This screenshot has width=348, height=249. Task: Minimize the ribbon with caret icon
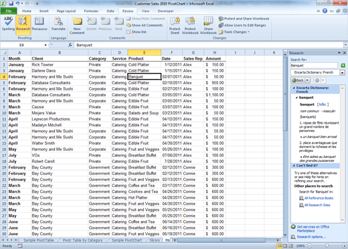coord(319,11)
